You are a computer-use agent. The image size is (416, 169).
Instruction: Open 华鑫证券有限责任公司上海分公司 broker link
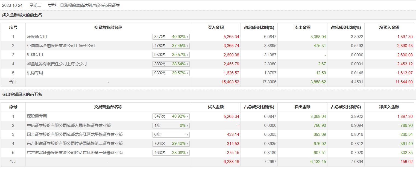point(57,64)
